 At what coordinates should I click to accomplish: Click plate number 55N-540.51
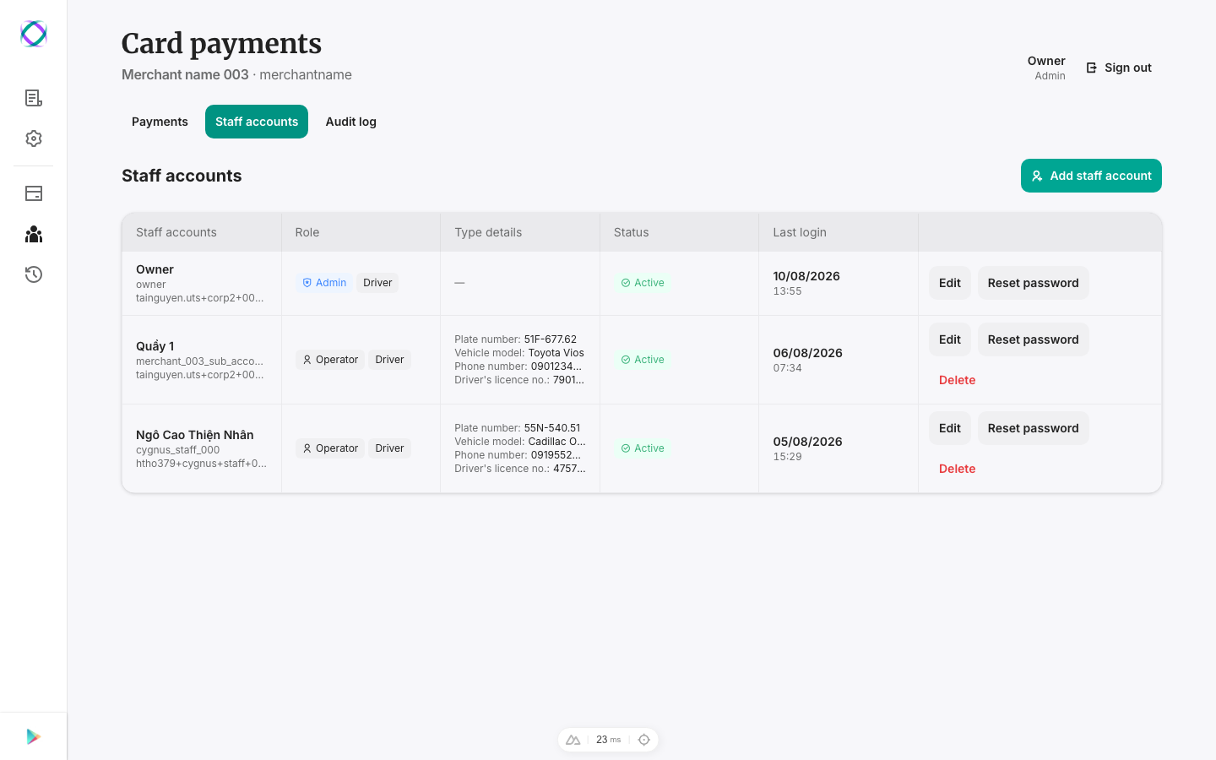[552, 428]
